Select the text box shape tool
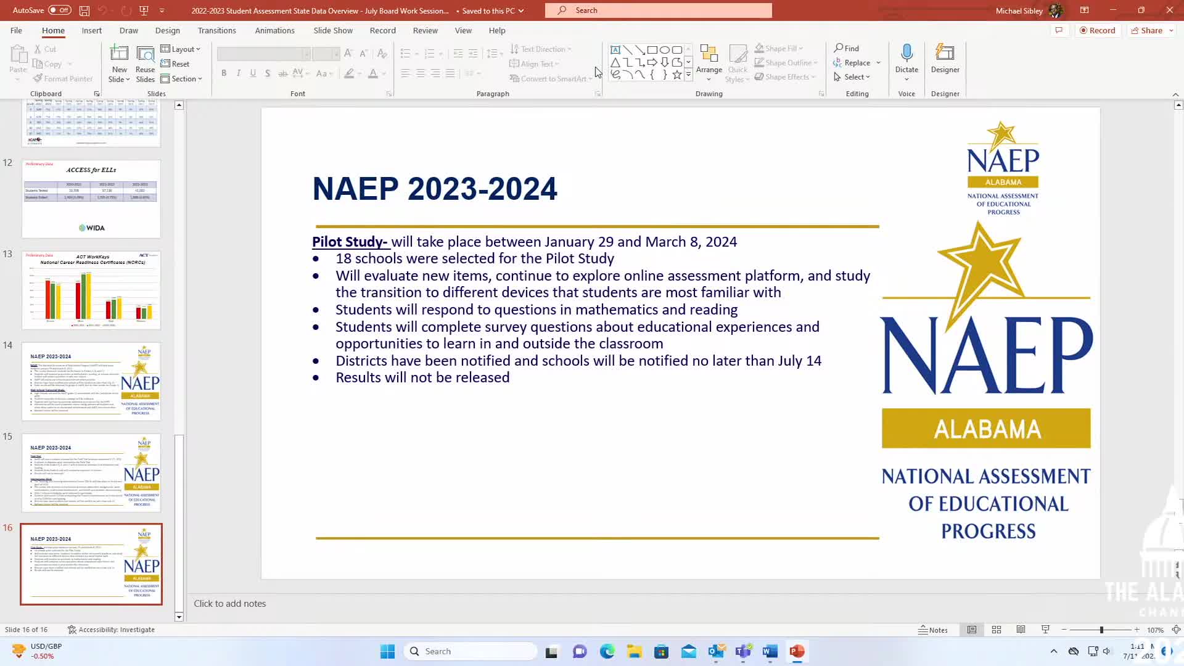 tap(615, 50)
